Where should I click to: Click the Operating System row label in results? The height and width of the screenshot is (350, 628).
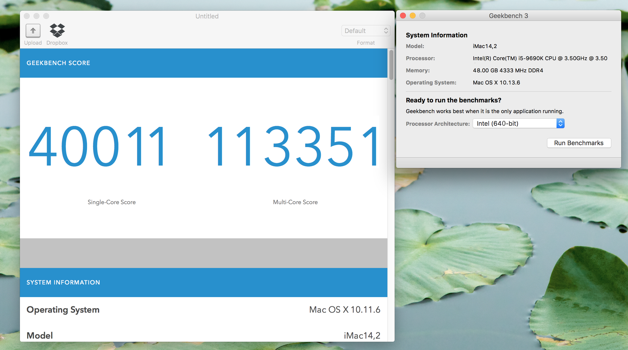[x=63, y=310]
